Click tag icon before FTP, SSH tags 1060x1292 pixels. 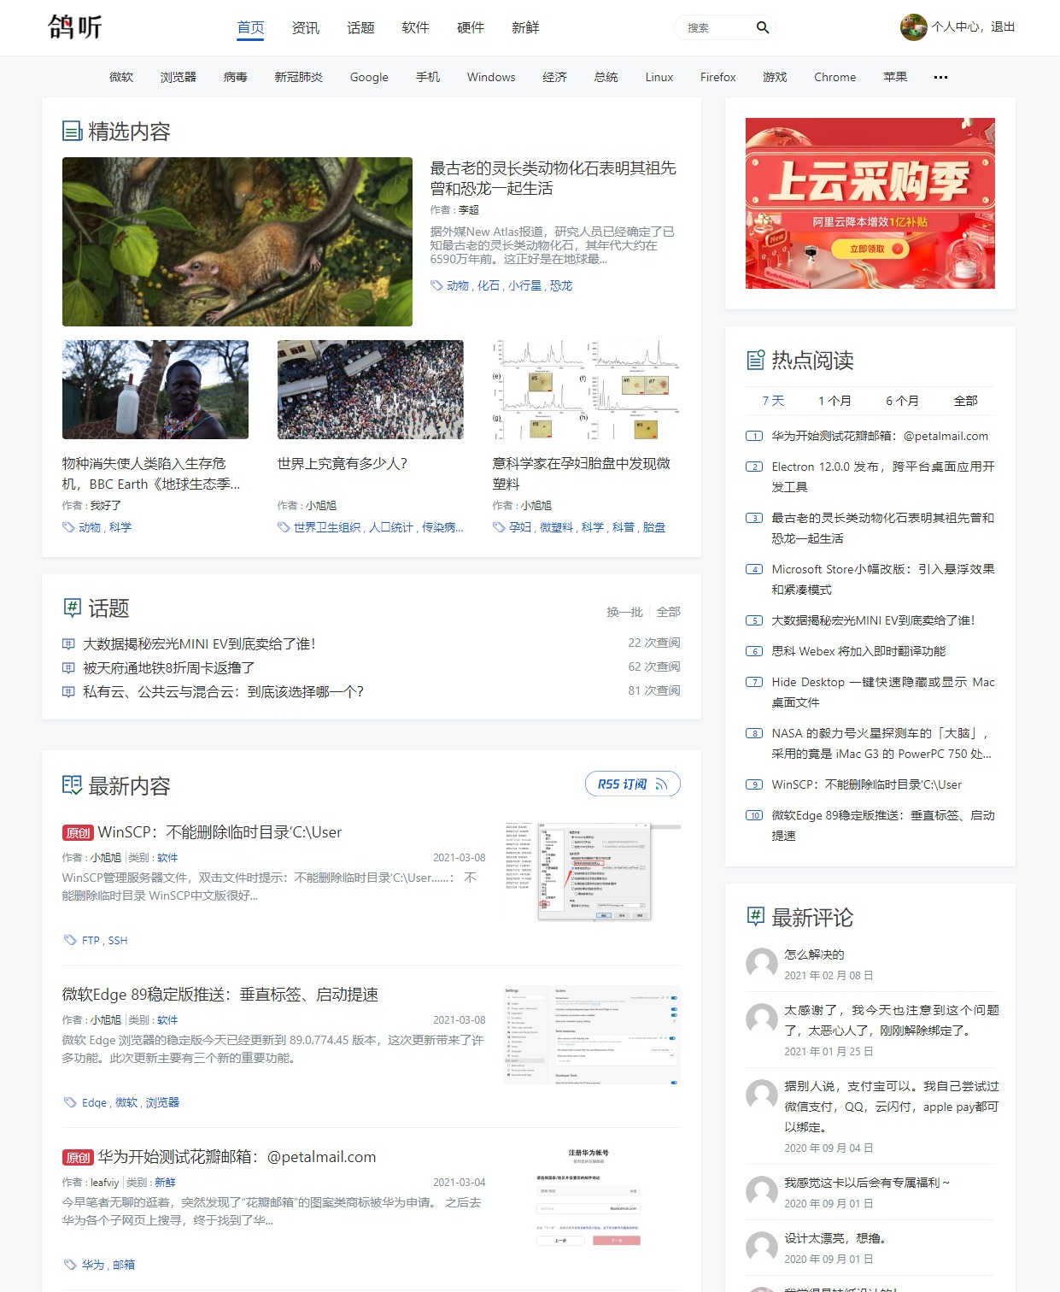[x=70, y=940]
